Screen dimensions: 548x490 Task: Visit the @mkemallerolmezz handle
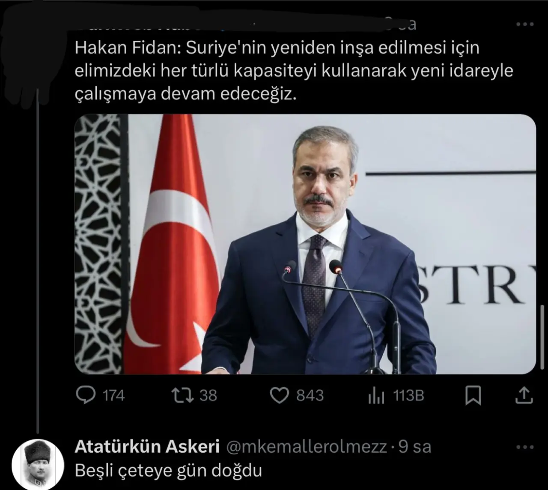307,447
